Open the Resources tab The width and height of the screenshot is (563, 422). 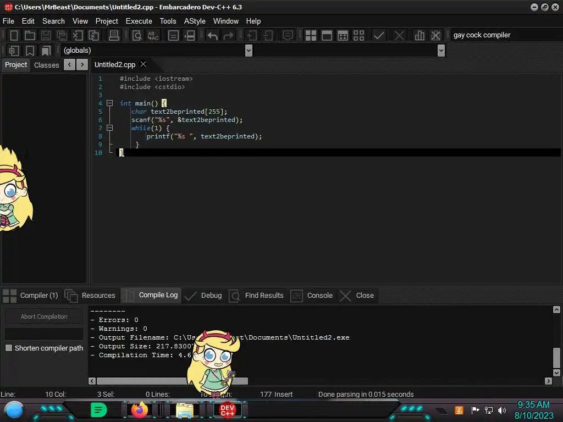point(91,295)
